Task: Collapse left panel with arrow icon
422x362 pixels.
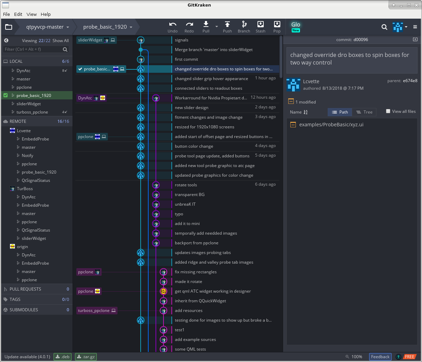Action: pyautogui.click(x=6, y=40)
